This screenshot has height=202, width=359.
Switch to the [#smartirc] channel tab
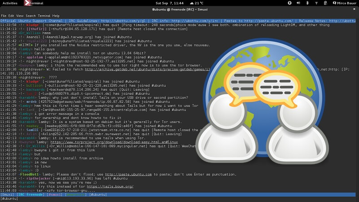(x=76, y=195)
